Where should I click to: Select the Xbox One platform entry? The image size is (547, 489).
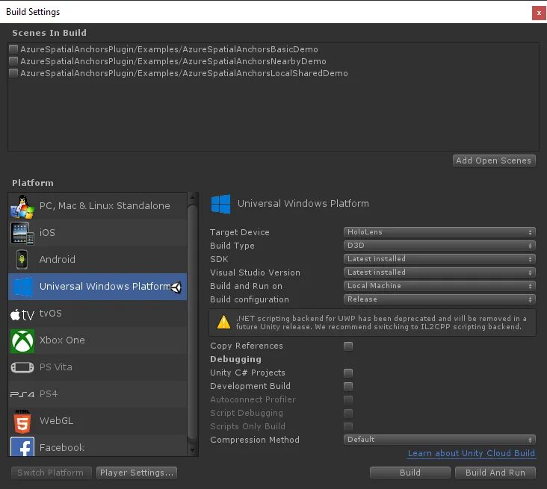(x=97, y=340)
